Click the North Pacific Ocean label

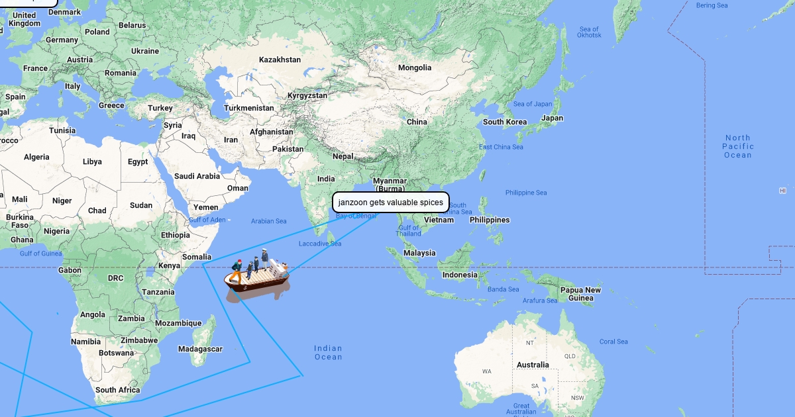(737, 146)
